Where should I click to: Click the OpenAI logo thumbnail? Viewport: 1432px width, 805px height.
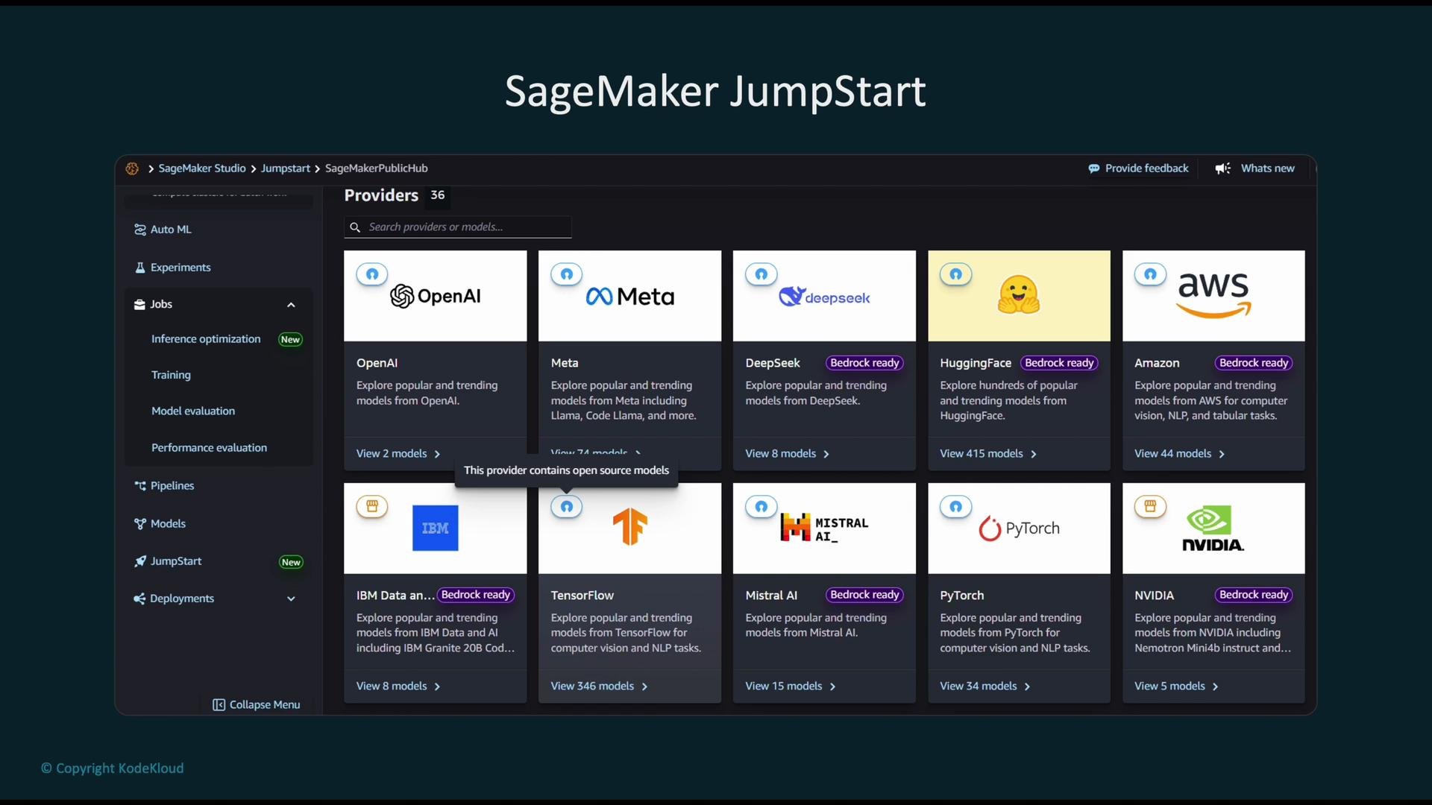pos(436,296)
